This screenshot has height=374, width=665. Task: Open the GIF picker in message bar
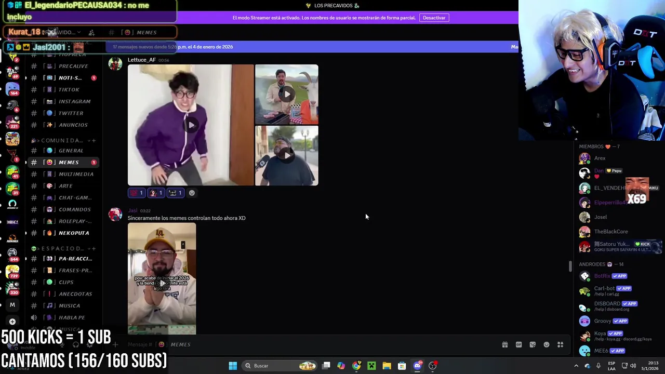coord(518,344)
